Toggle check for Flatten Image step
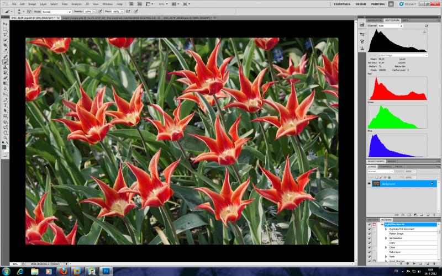 pyautogui.click(x=369, y=233)
